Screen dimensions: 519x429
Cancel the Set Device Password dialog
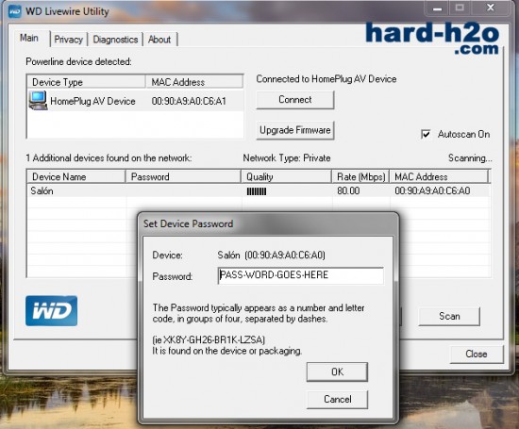(337, 399)
